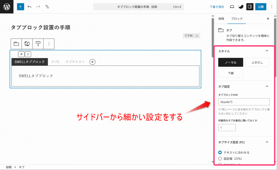The height and width of the screenshot is (170, 277).
Task: Open the block toolbar three-dot options
Action: (x=49, y=44)
